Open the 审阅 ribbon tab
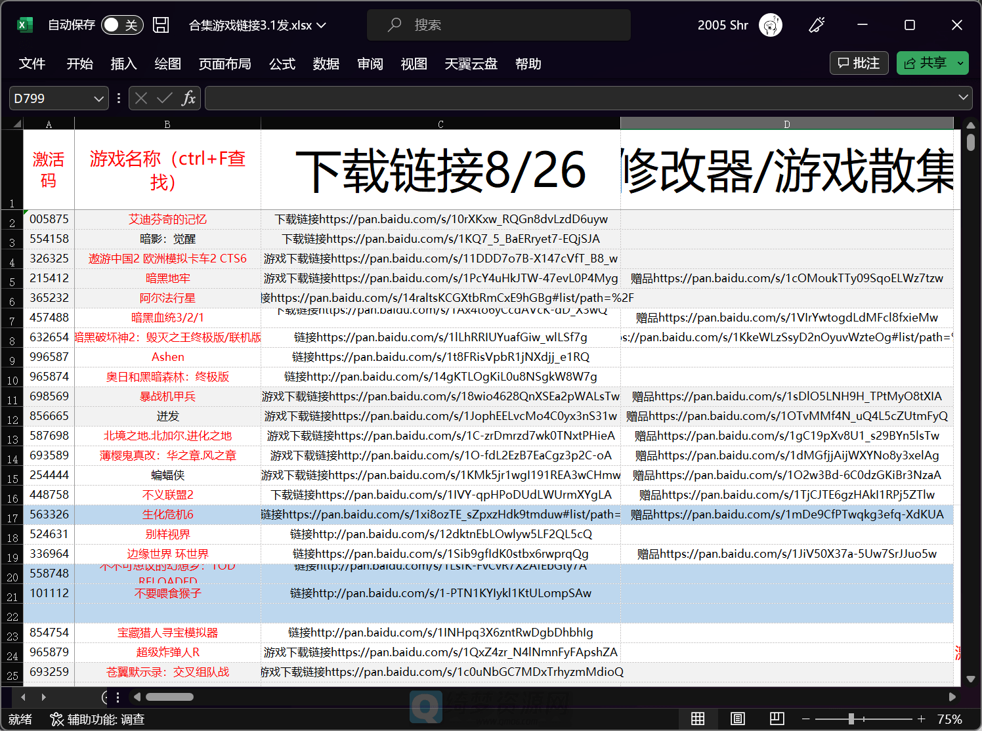 (370, 64)
